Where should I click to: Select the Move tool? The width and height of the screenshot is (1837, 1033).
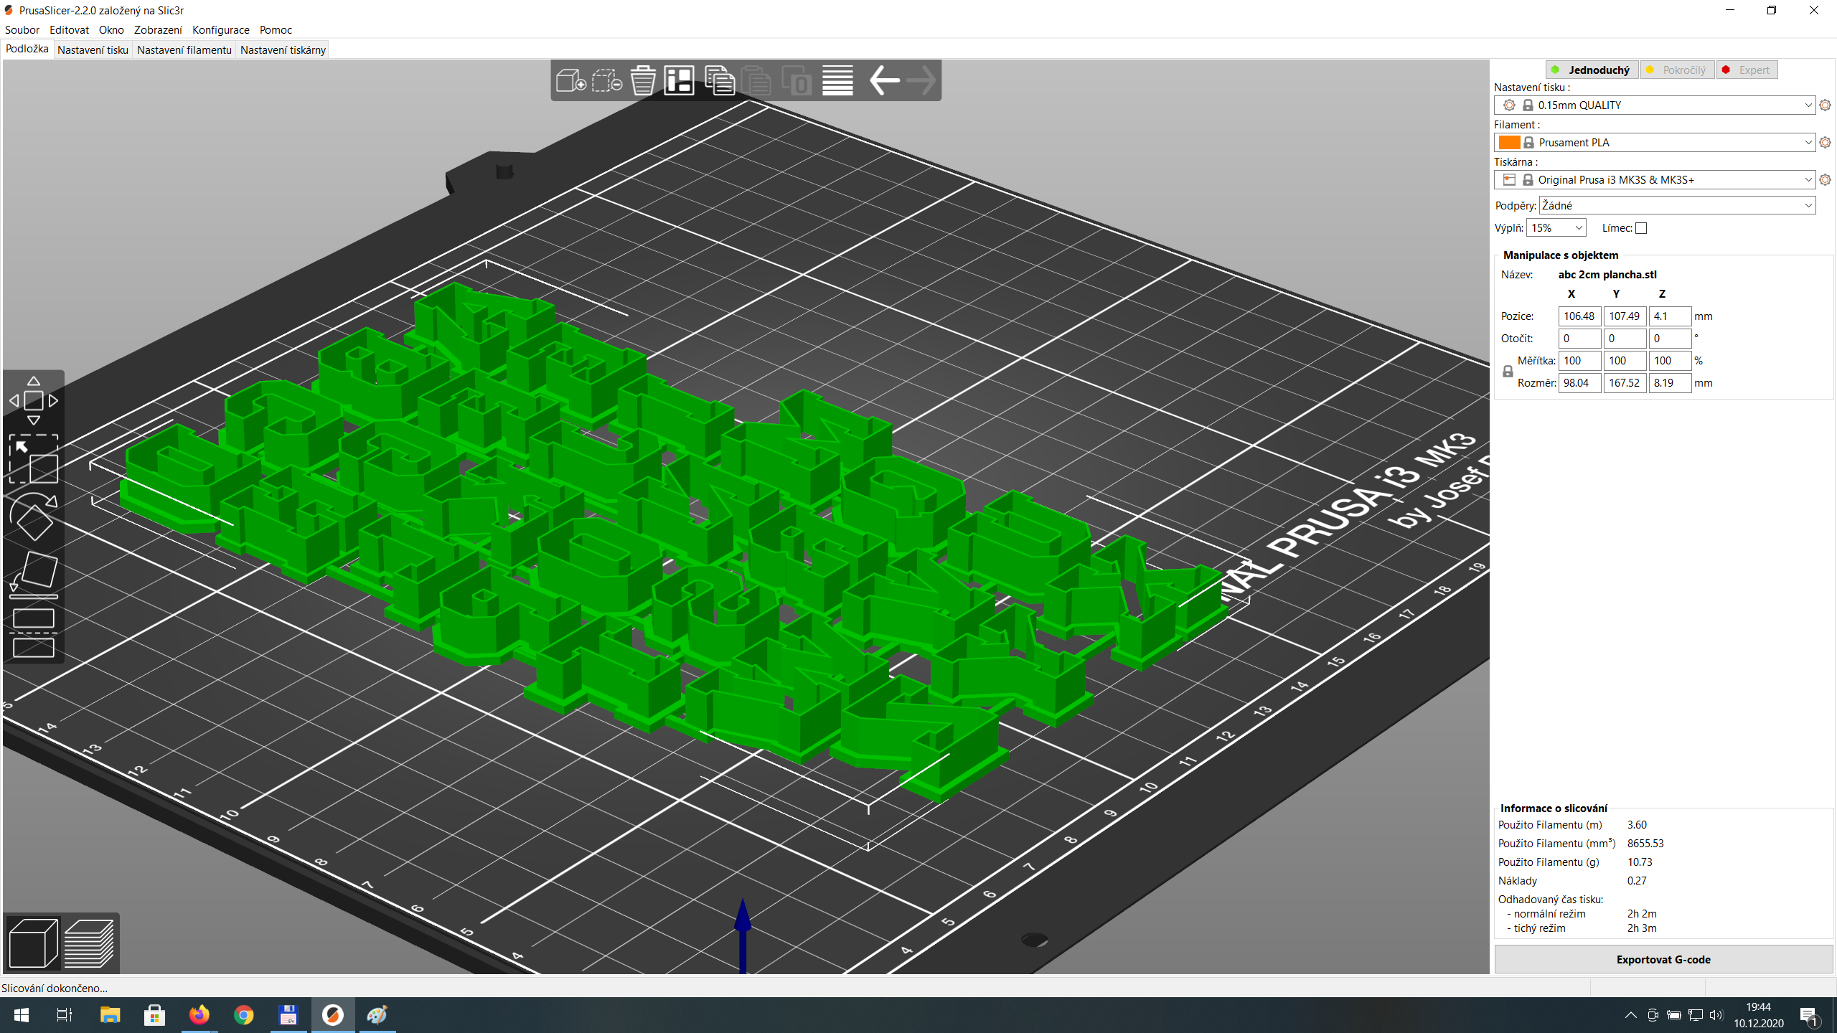coord(34,400)
